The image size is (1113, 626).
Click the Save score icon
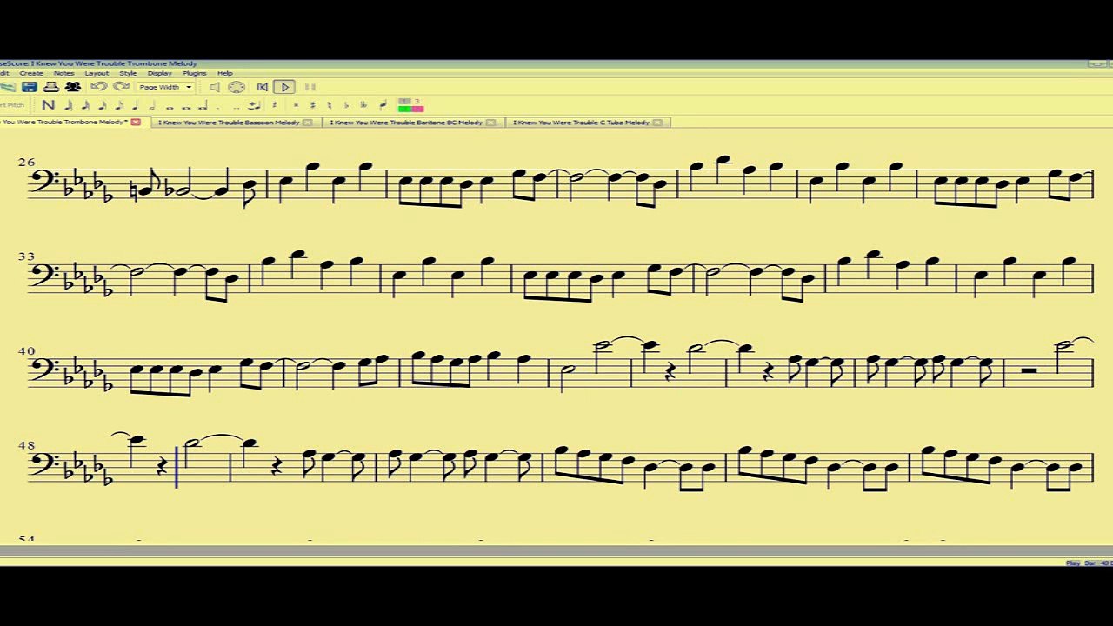[29, 87]
